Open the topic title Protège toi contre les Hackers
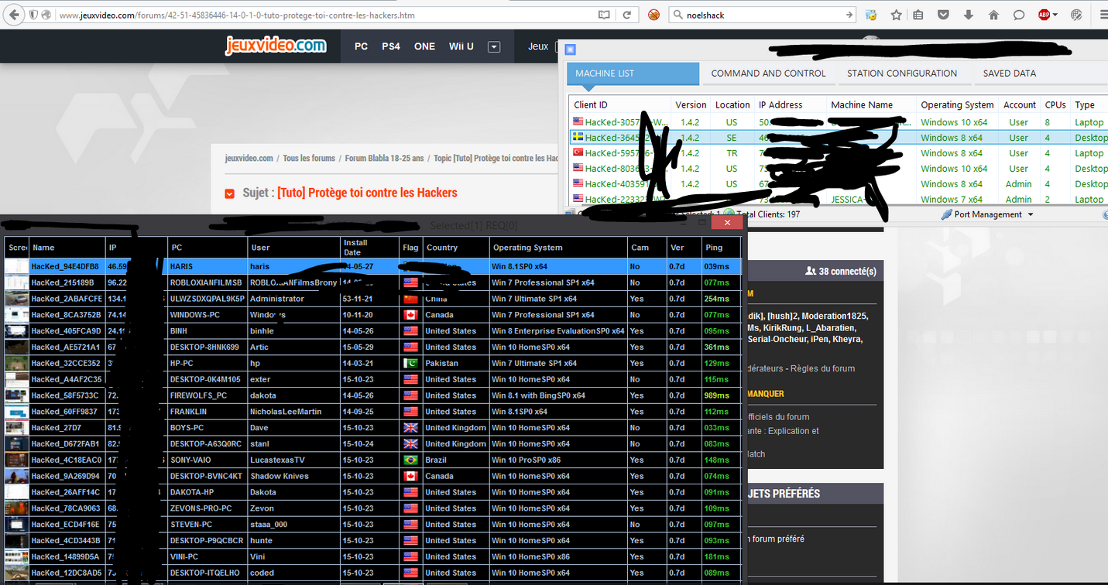 (x=367, y=193)
